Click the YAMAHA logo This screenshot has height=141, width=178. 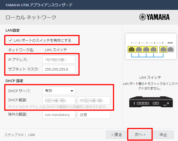pyautogui.click(x=154, y=17)
